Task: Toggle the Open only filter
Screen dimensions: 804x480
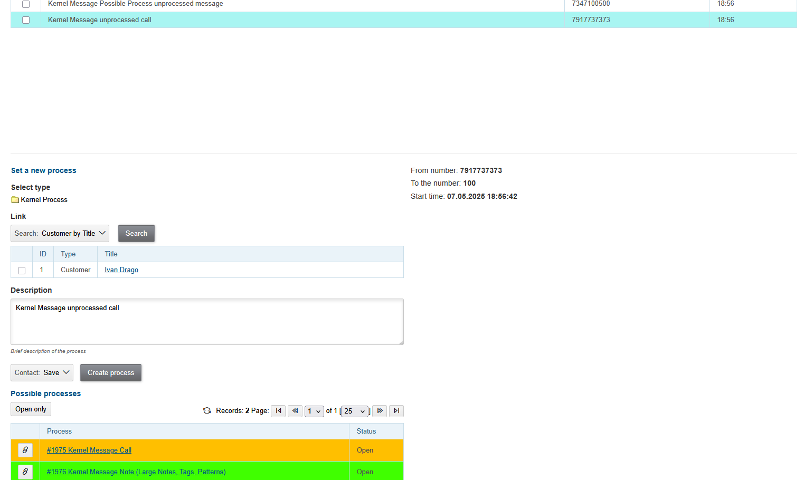Action: click(31, 409)
